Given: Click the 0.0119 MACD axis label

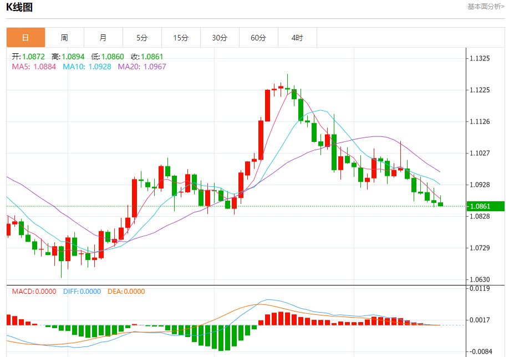Looking at the screenshot, I should coord(480,288).
